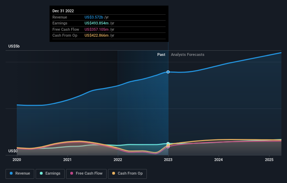Toggle the Revenue legend button
The height and width of the screenshot is (183, 287).
[20, 174]
